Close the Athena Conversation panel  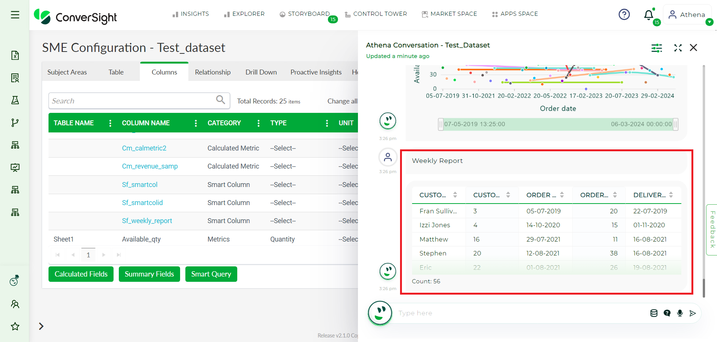coord(693,48)
